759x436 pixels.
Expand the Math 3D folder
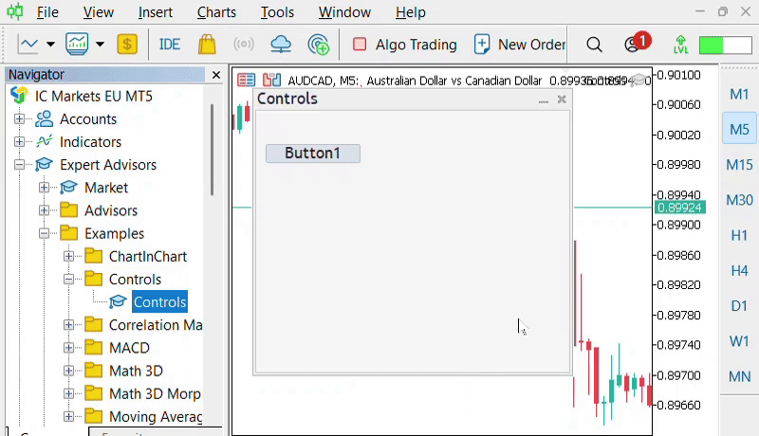point(68,371)
